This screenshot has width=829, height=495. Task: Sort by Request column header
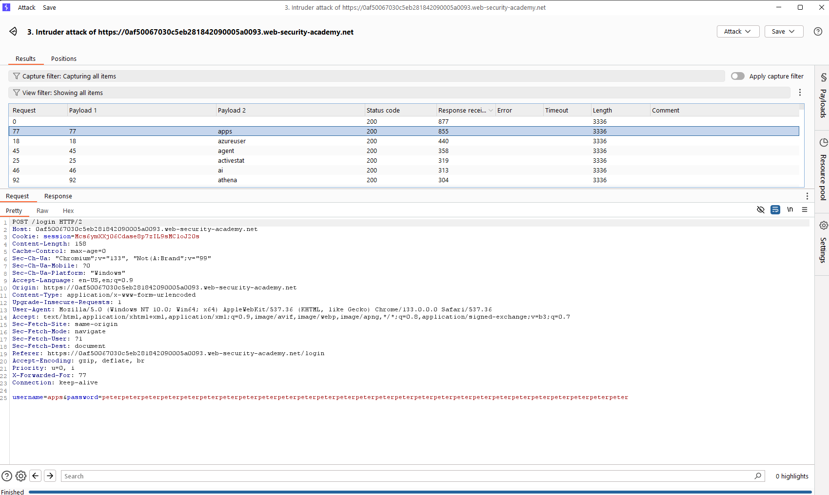(38, 111)
